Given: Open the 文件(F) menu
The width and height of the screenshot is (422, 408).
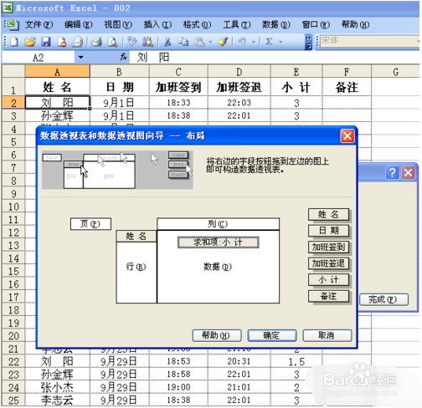Looking at the screenshot, I should [39, 25].
